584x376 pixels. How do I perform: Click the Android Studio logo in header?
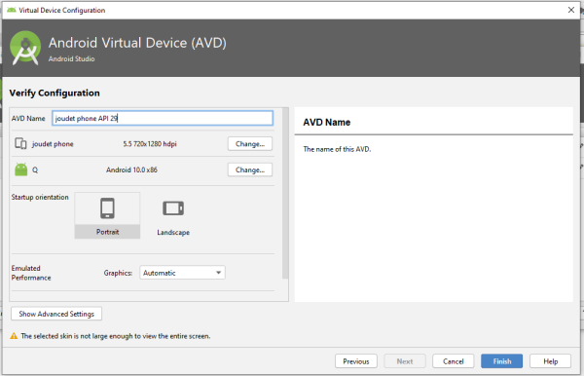[x=25, y=48]
